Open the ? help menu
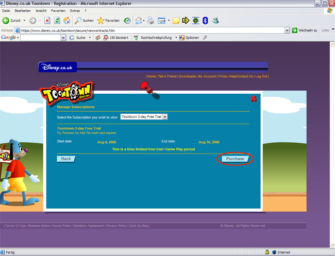The image size is (335, 256). click(x=85, y=11)
